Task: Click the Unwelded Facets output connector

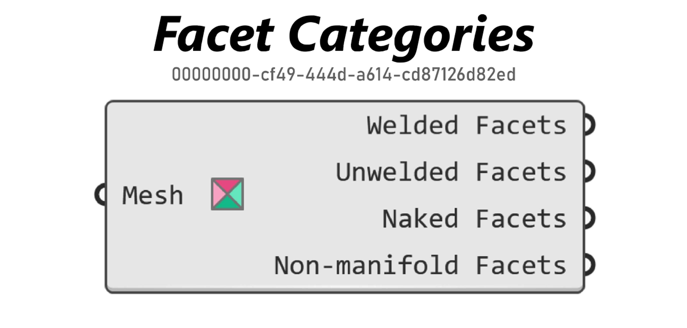Action: point(589,172)
